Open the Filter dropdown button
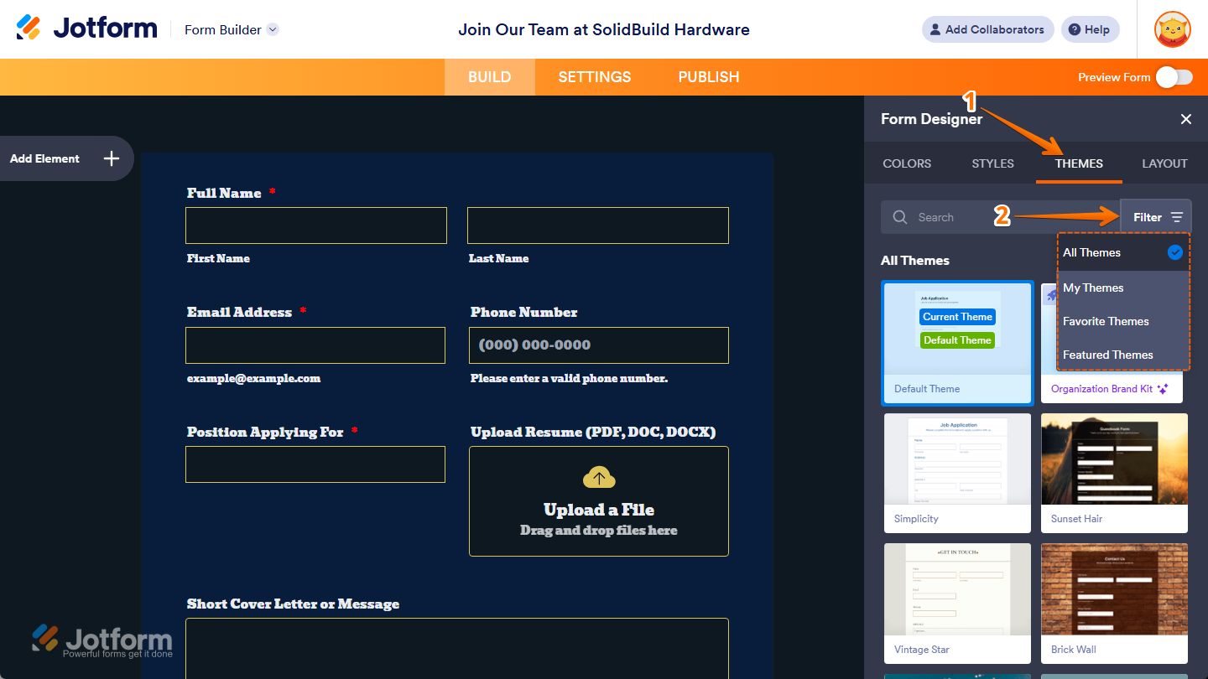 click(1156, 217)
